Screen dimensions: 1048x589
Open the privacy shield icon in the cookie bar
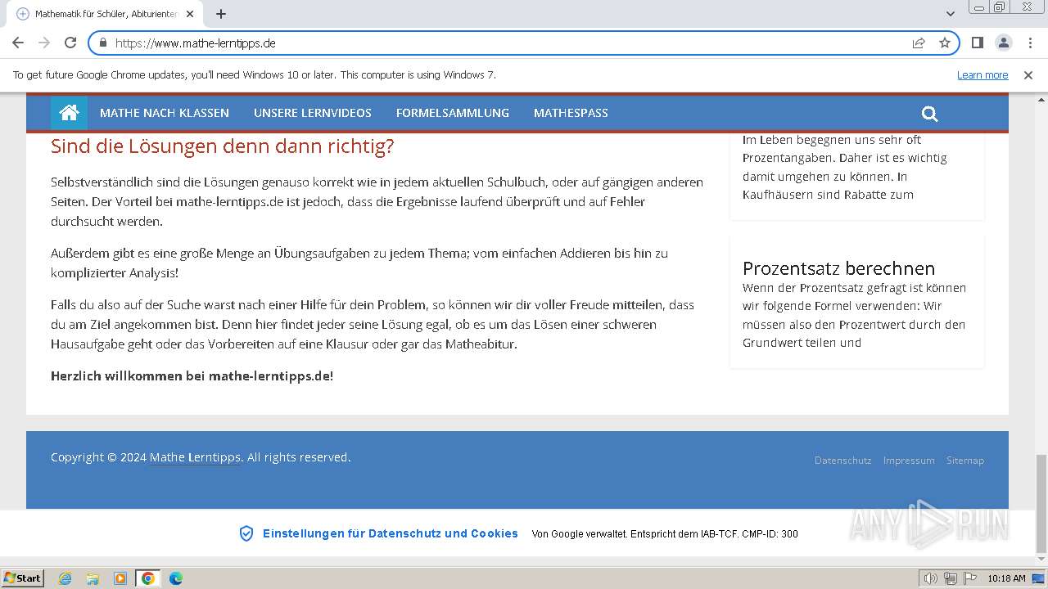click(x=246, y=533)
